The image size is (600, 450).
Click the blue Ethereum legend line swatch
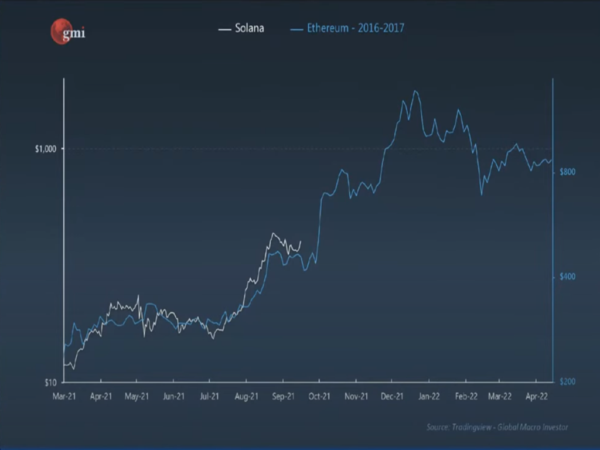pyautogui.click(x=296, y=29)
